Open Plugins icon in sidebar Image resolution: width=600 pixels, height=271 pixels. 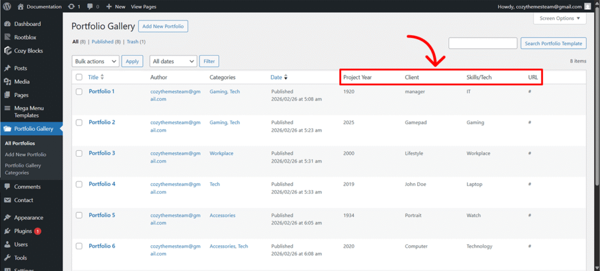tap(7, 231)
